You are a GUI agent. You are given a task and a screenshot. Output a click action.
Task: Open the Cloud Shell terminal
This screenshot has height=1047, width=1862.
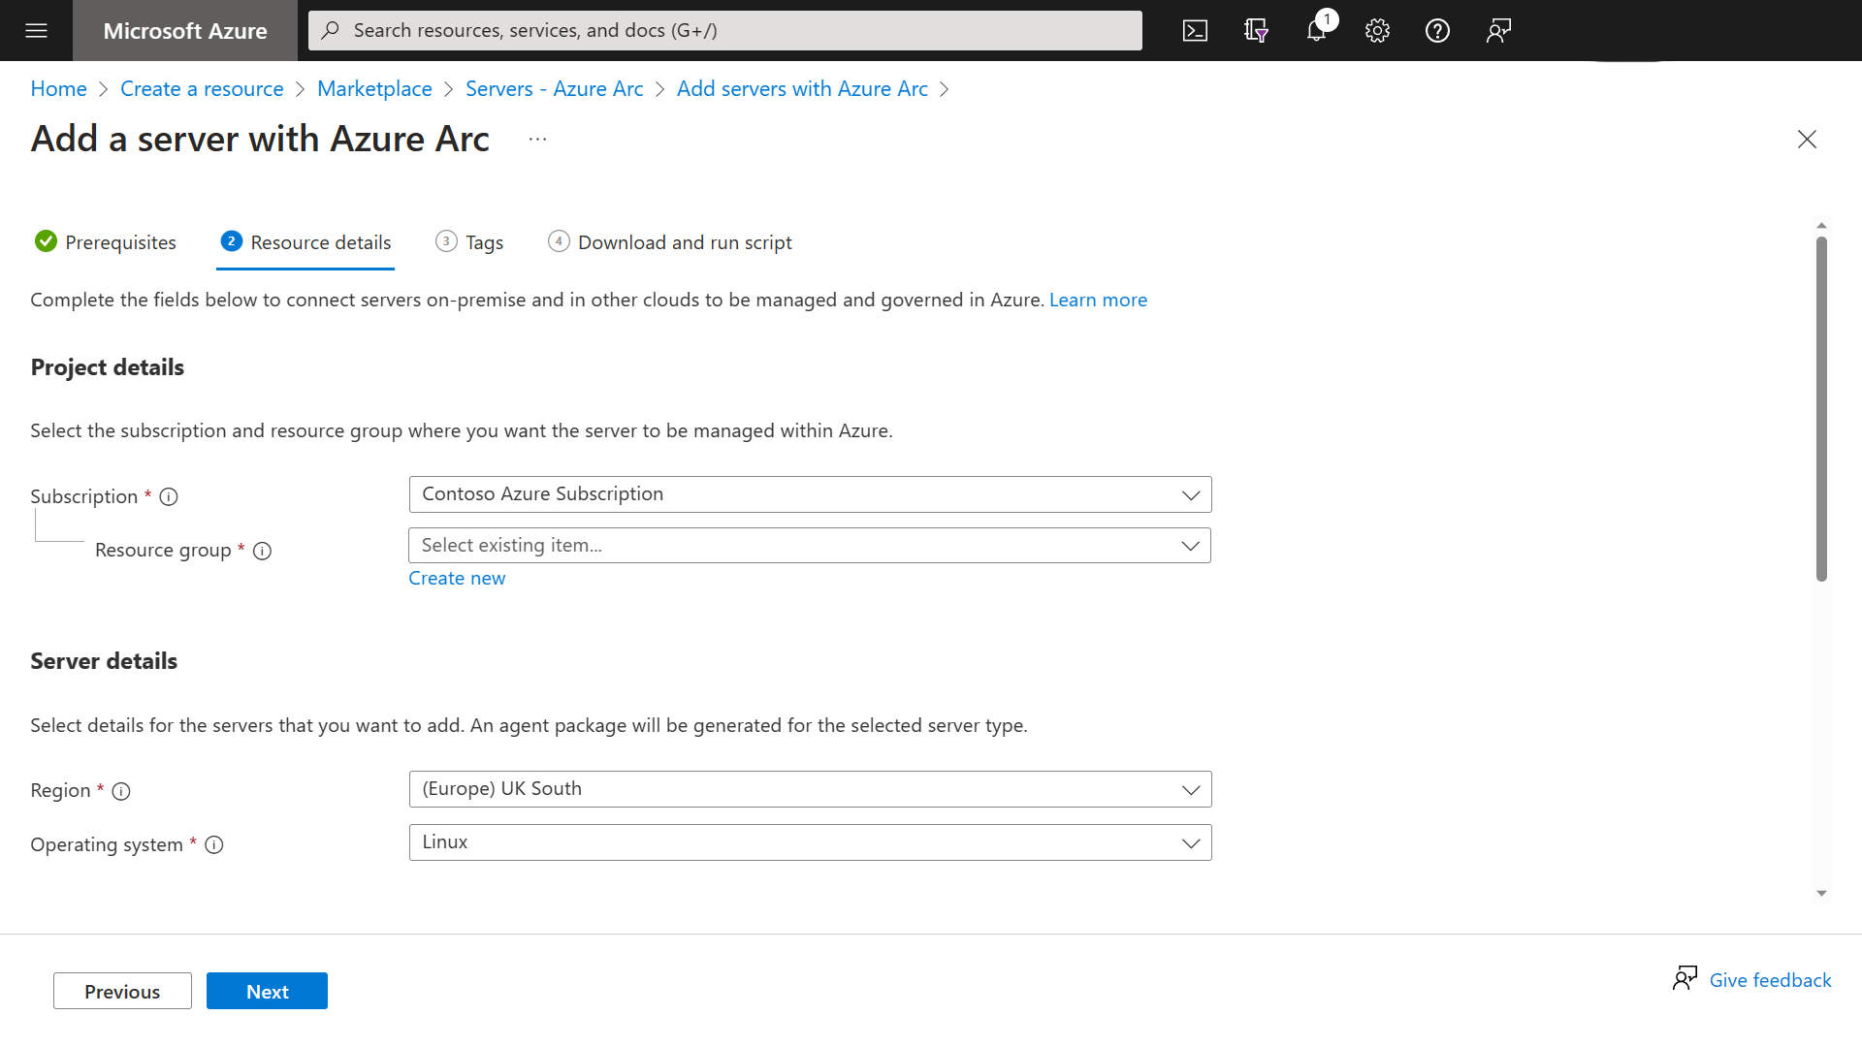point(1196,30)
